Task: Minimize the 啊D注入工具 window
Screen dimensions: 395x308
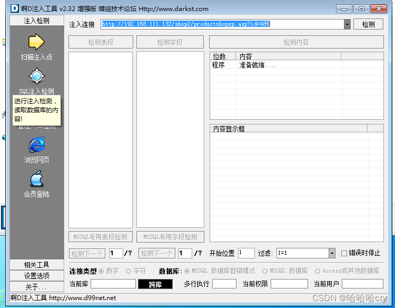Action: tap(344, 9)
